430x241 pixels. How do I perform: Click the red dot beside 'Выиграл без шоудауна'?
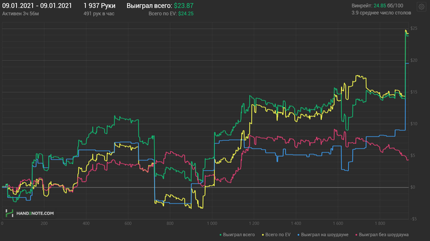[356, 235]
